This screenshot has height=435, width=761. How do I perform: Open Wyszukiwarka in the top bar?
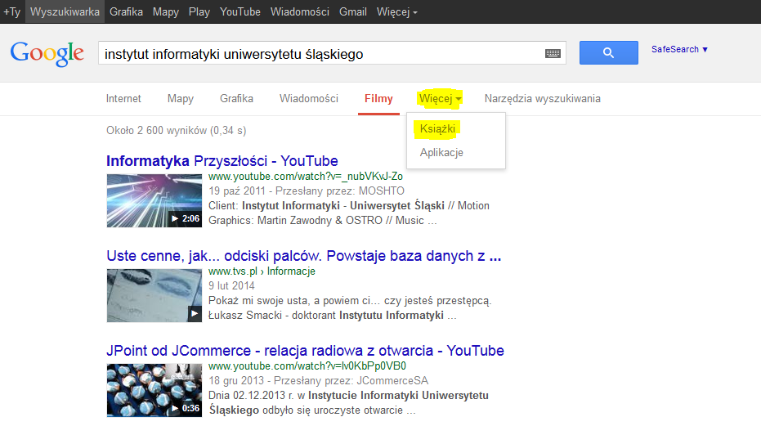65,11
